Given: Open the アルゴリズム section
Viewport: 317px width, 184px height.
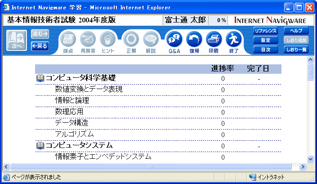Looking at the screenshot, I should pos(74,134).
